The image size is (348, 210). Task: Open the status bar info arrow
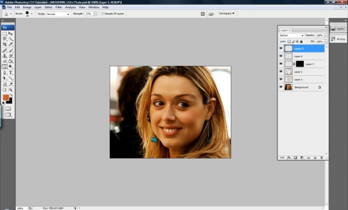tap(75, 208)
